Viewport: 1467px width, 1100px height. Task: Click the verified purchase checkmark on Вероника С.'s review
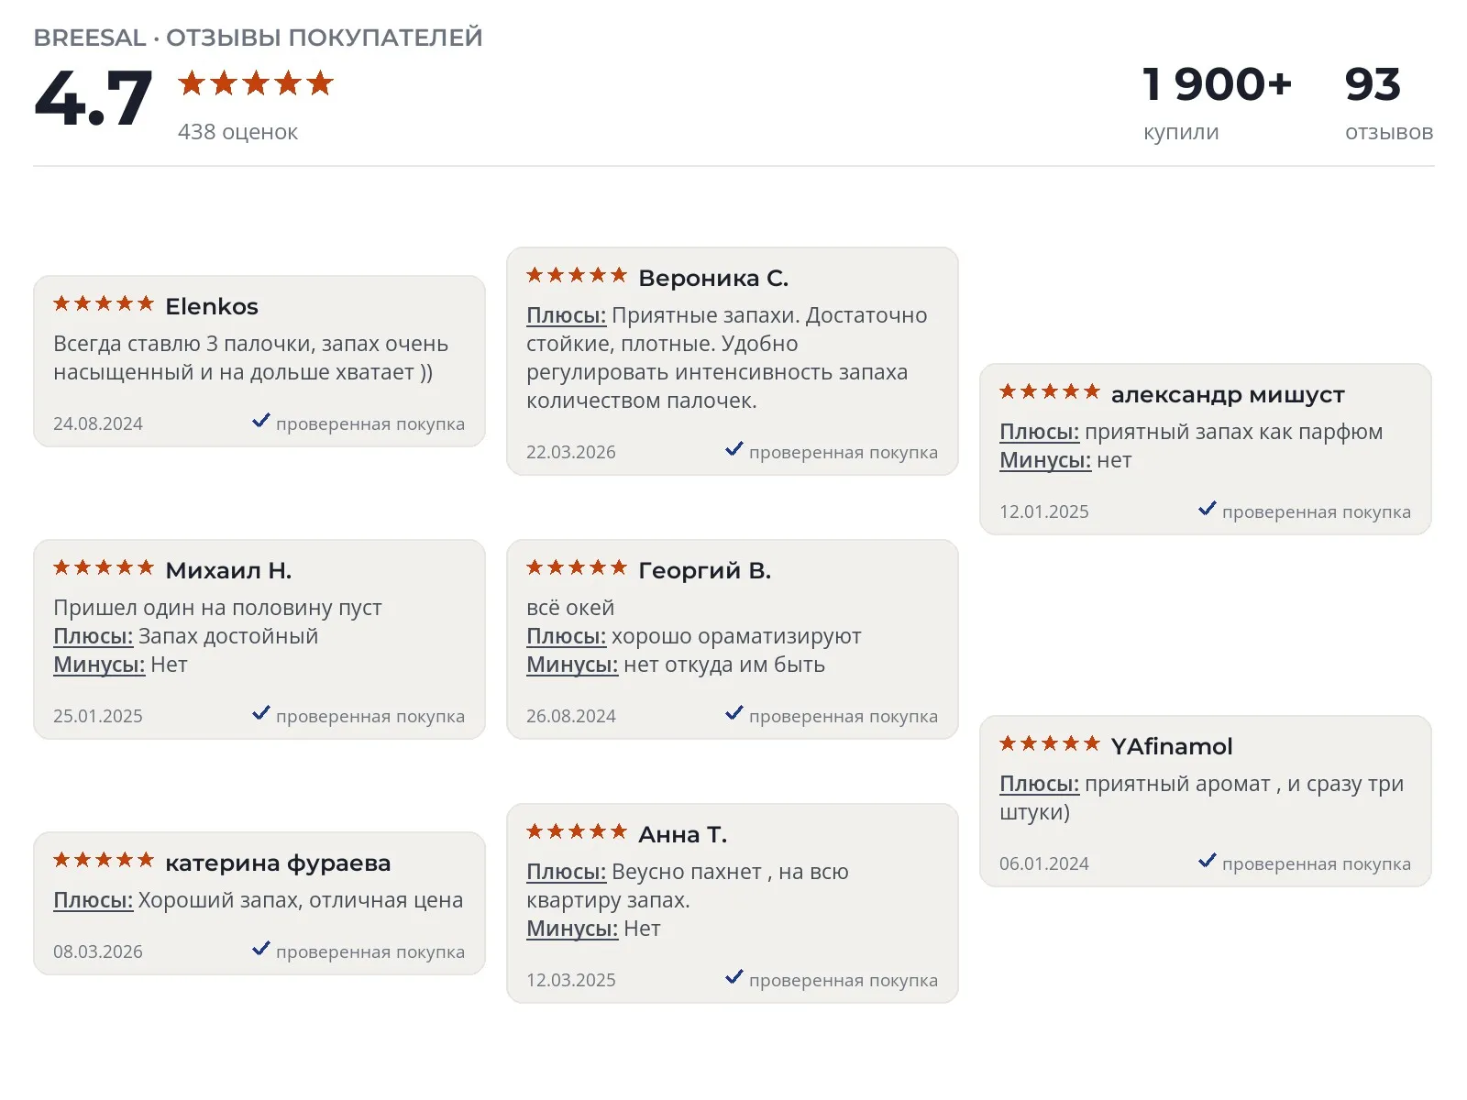point(734,449)
